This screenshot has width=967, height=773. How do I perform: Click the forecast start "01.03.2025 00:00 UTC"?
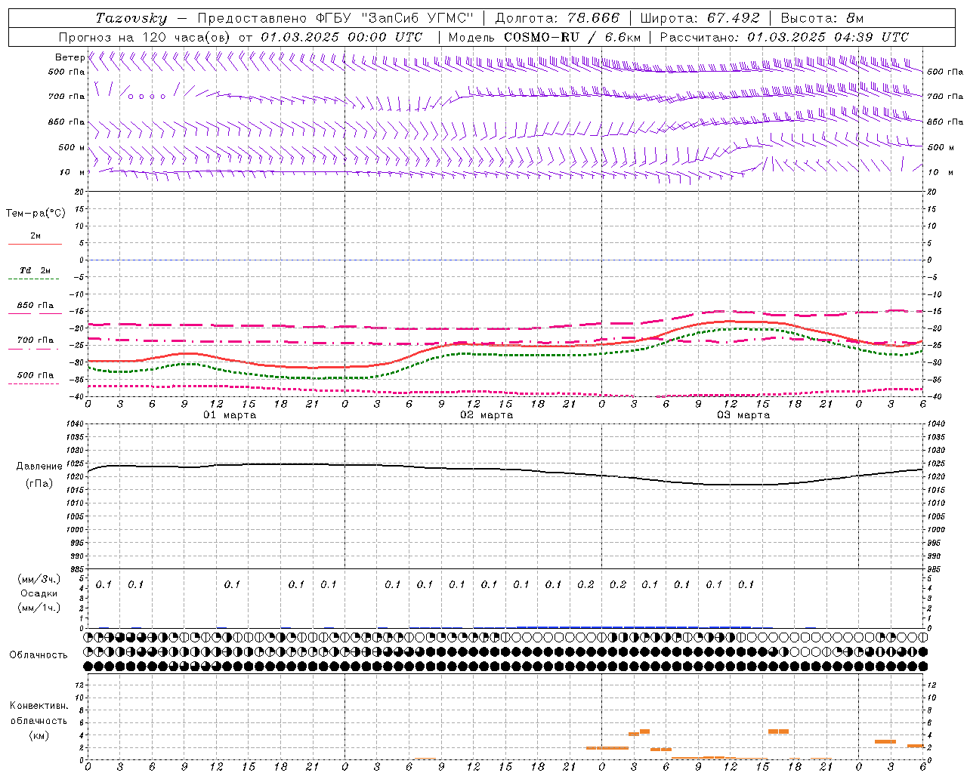(x=341, y=37)
